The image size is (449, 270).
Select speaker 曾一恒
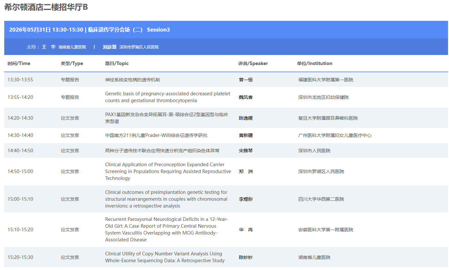click(246, 80)
